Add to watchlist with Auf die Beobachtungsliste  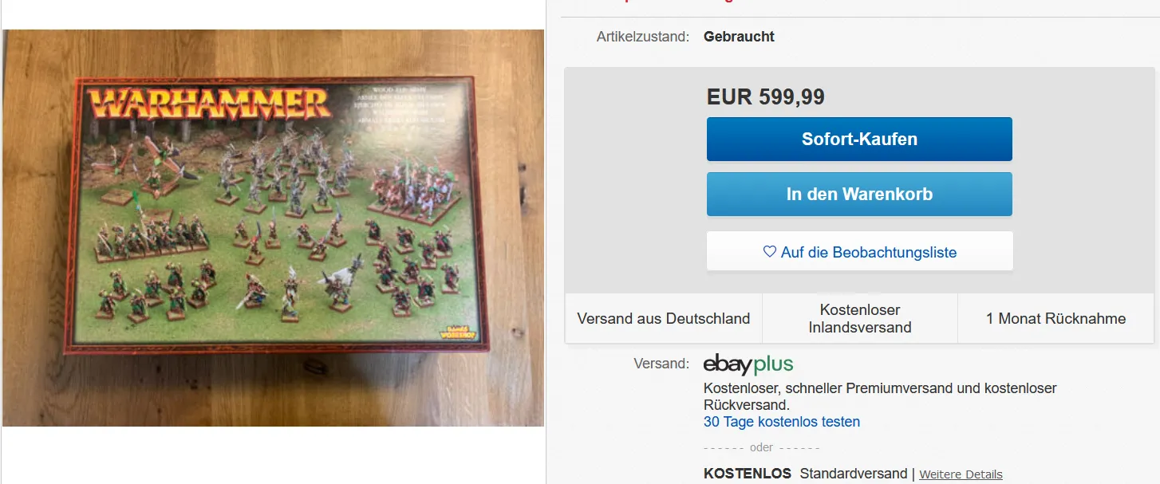(x=859, y=252)
